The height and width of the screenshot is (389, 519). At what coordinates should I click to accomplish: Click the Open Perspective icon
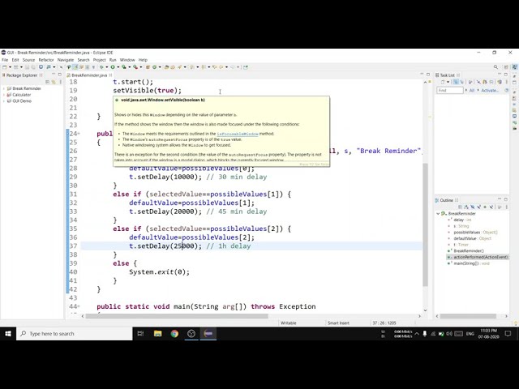506,67
